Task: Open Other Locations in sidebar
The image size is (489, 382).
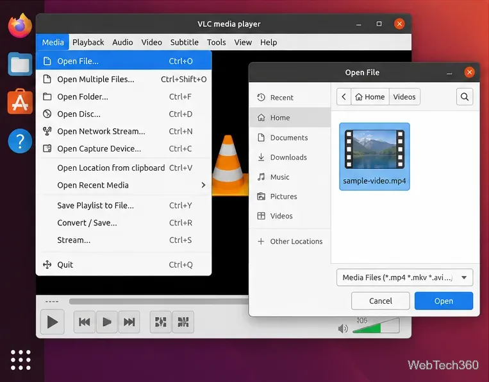Action: click(290, 241)
